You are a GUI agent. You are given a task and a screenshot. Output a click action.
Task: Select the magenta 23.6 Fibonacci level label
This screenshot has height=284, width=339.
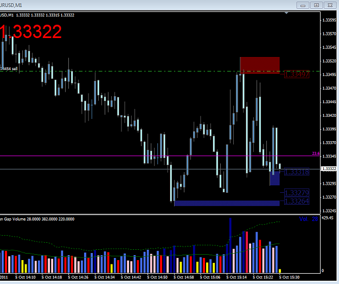(x=316, y=154)
